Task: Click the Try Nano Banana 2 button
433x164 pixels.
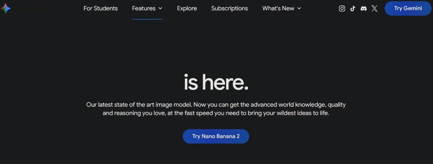Action: (216, 136)
